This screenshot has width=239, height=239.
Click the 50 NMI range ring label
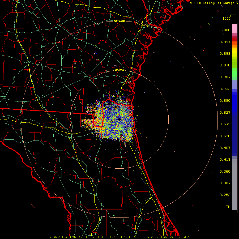pos(119,70)
